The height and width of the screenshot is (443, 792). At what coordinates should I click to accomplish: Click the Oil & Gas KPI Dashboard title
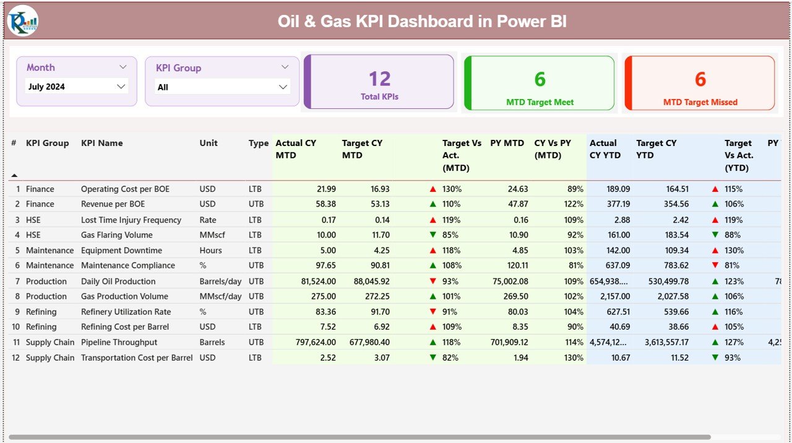(x=423, y=21)
